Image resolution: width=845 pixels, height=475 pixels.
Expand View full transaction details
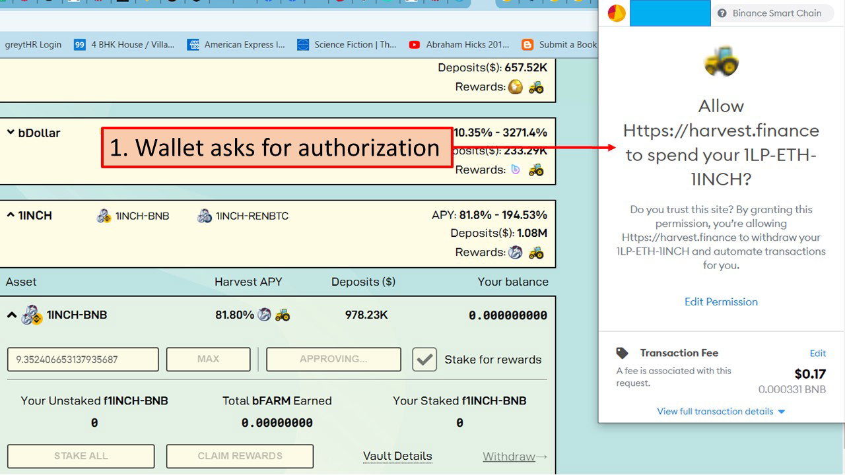(721, 411)
